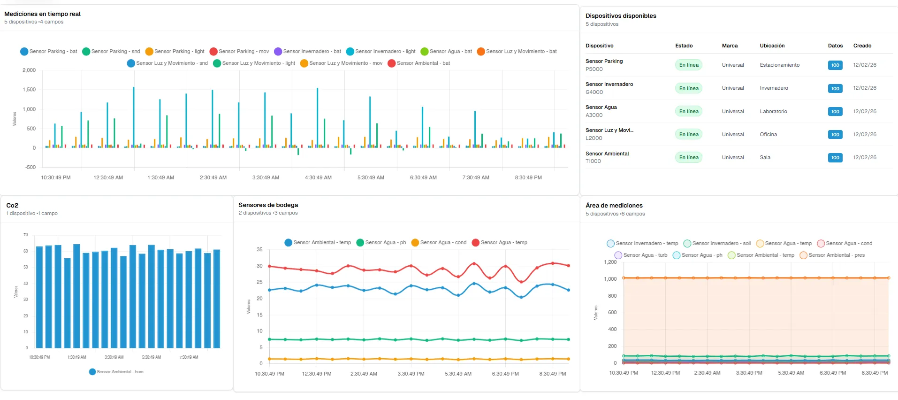The image size is (898, 400).
Task: Select the Sensor Ambiental T1000 row
Action: 607,157
